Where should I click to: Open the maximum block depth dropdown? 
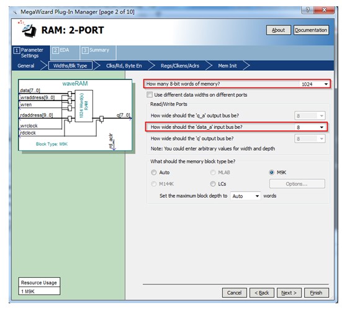pos(245,196)
